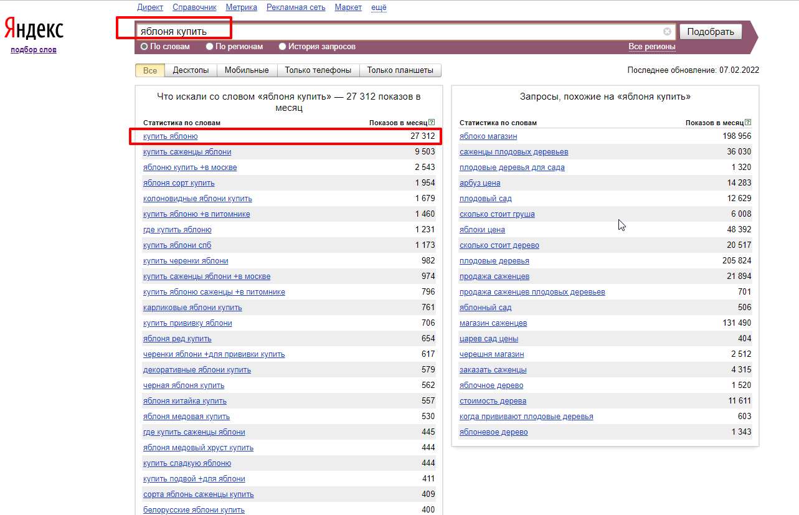Open the купить саженцы яблони keyword
The height and width of the screenshot is (515, 799).
point(187,152)
